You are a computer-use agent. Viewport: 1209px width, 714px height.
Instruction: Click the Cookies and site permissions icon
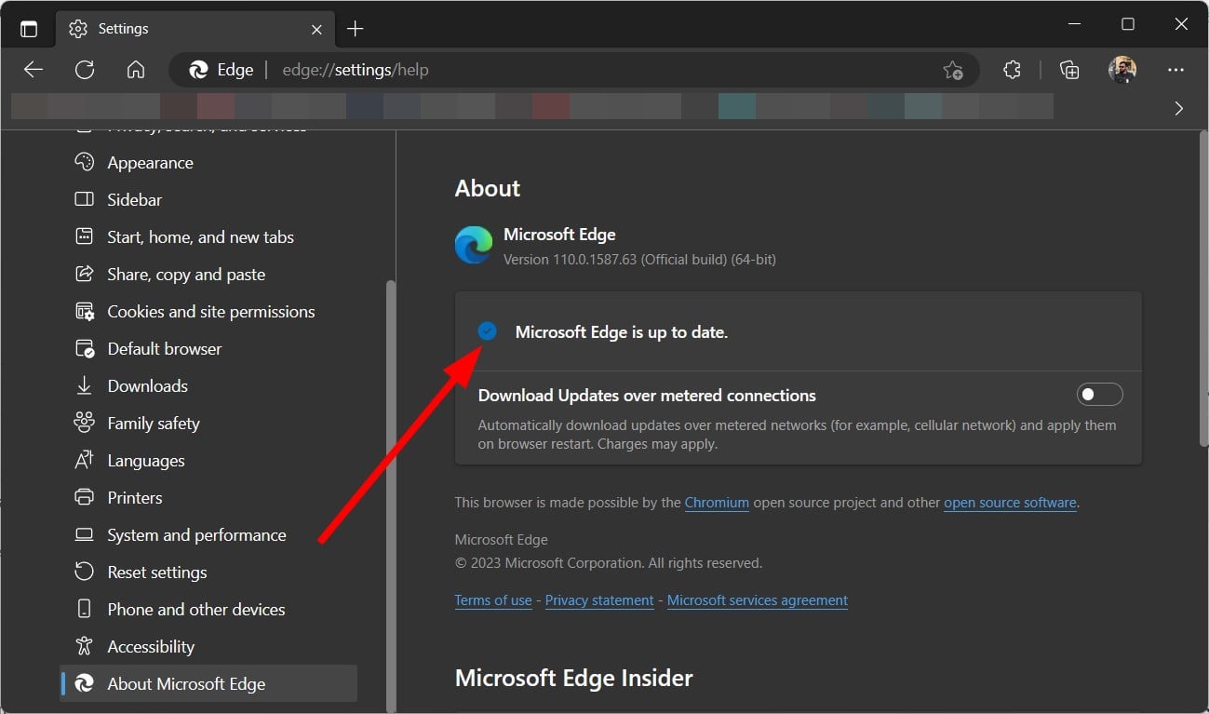pos(84,311)
